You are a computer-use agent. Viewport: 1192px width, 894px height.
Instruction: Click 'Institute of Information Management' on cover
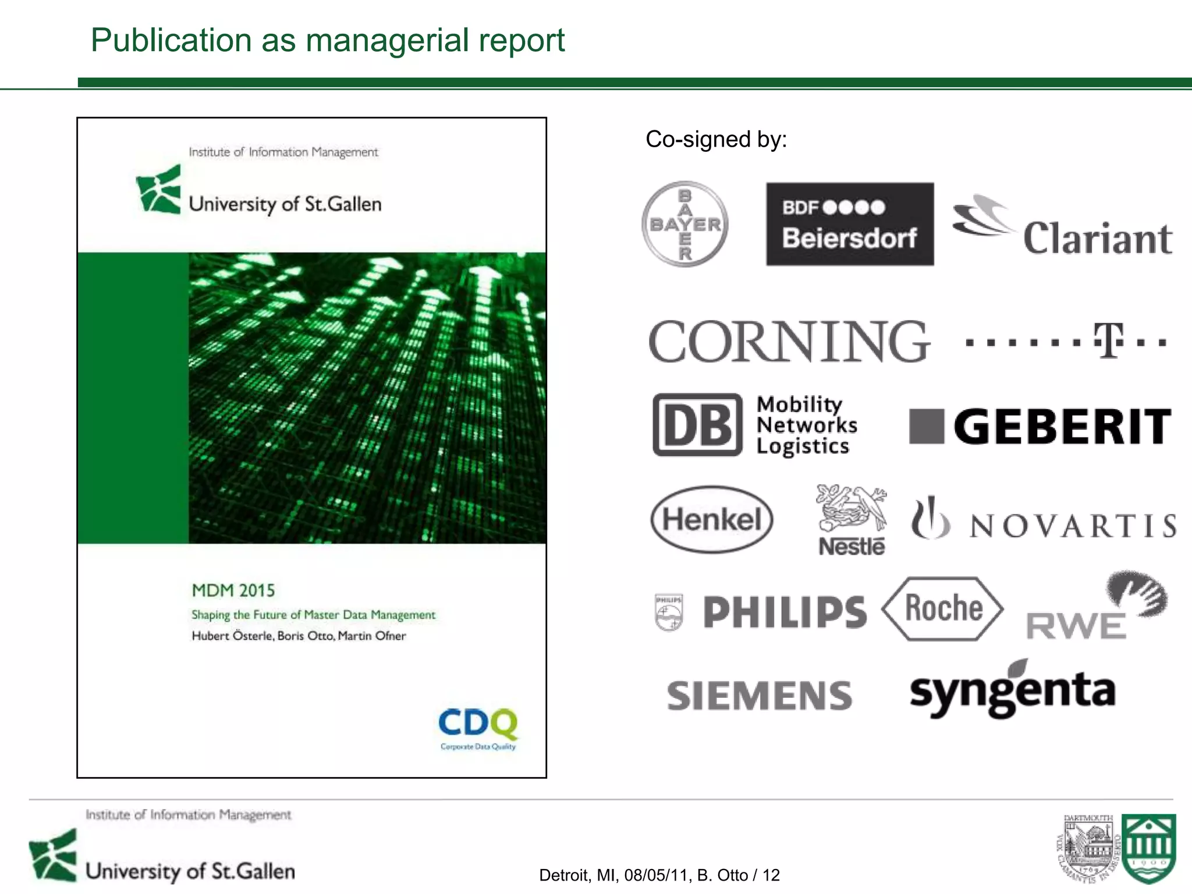point(283,152)
